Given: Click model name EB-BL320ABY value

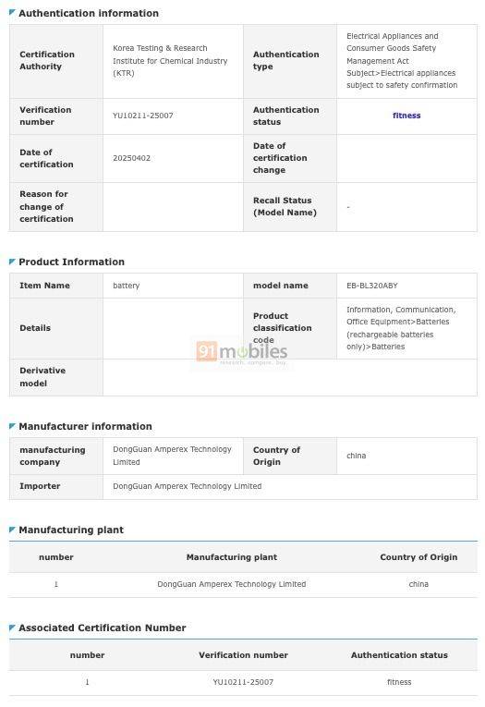Looking at the screenshot, I should pos(372,286).
